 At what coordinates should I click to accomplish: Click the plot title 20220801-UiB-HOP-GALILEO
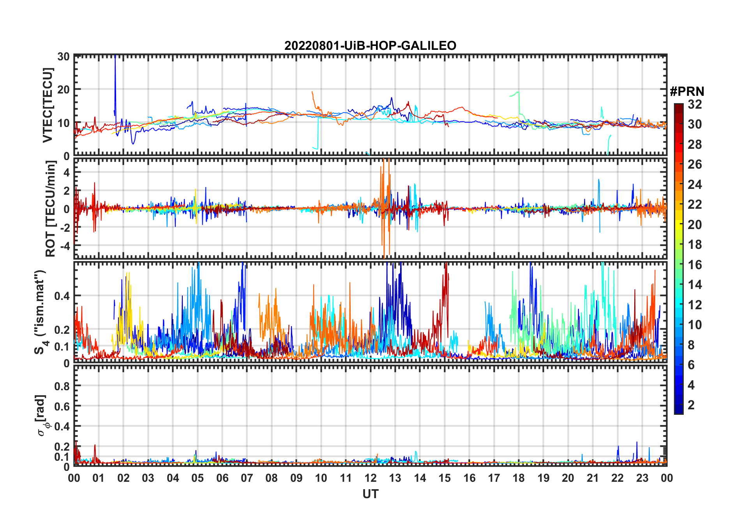[370, 46]
